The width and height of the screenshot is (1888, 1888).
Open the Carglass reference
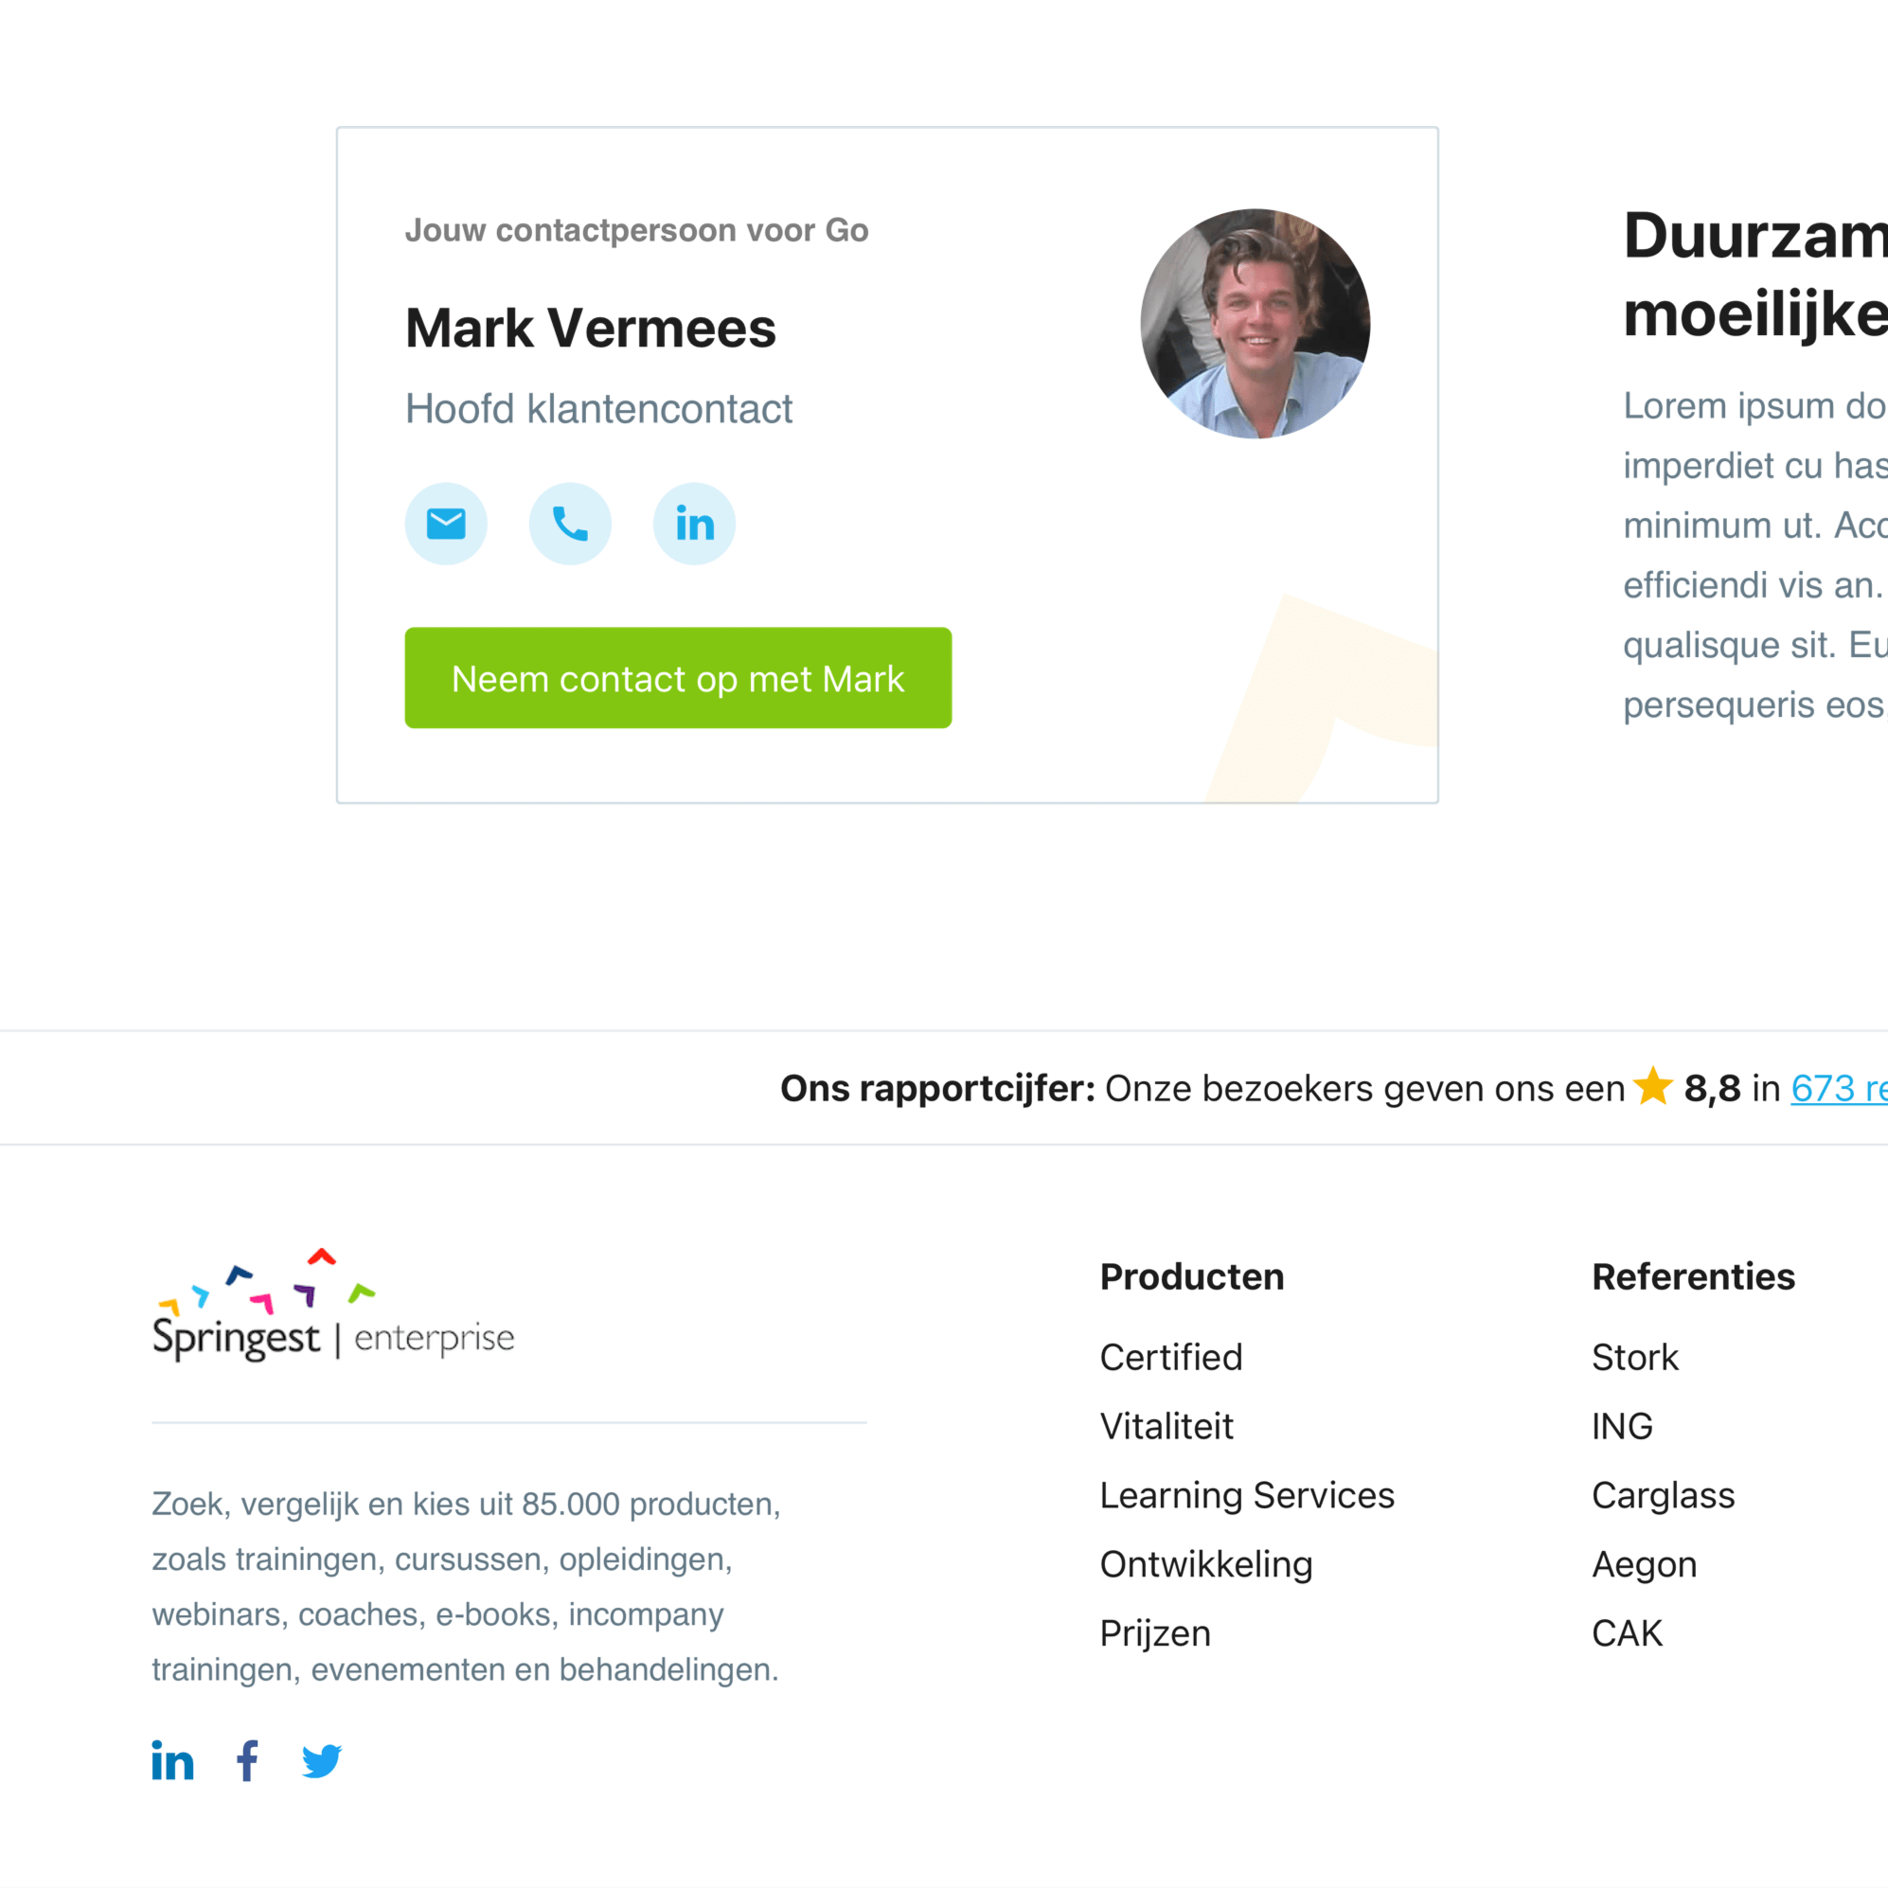click(x=1664, y=1496)
